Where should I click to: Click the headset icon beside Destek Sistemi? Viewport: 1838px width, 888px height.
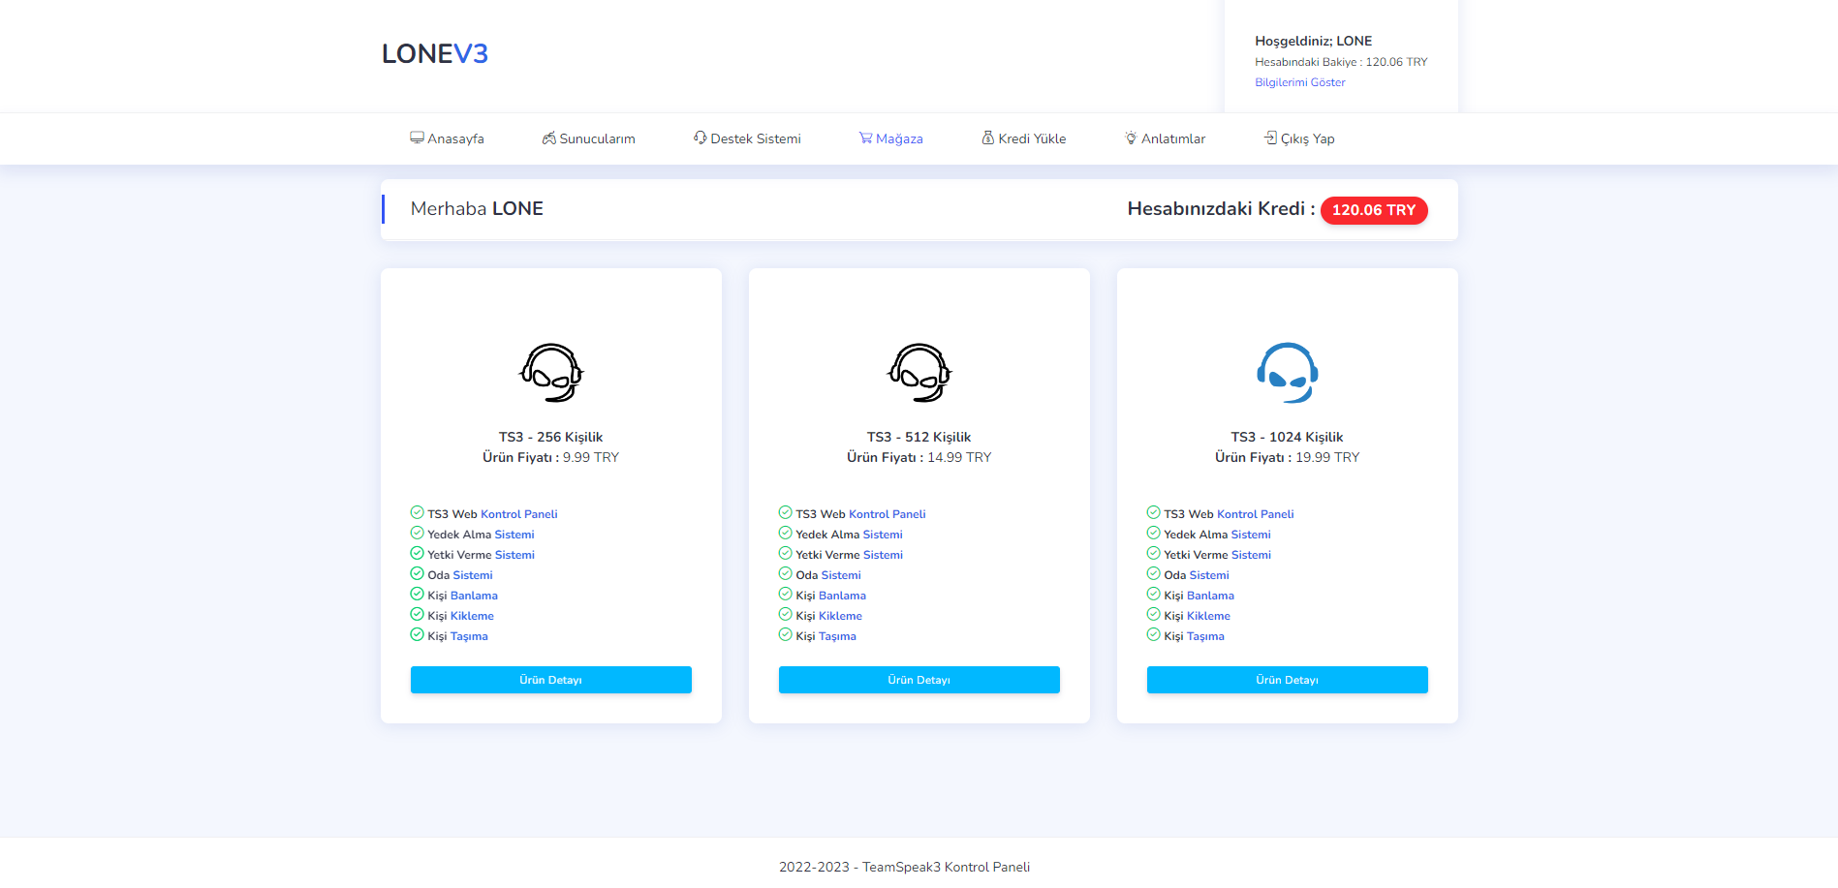tap(700, 138)
